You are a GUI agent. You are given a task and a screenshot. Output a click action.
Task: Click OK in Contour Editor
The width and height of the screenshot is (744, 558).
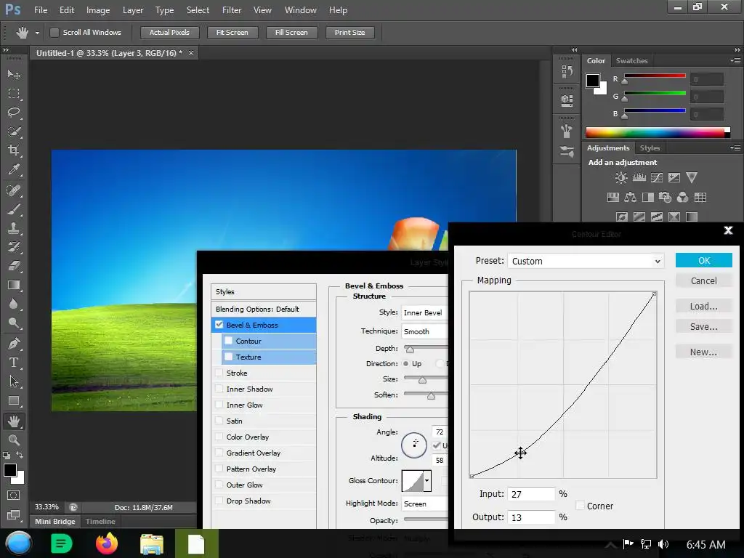703,261
